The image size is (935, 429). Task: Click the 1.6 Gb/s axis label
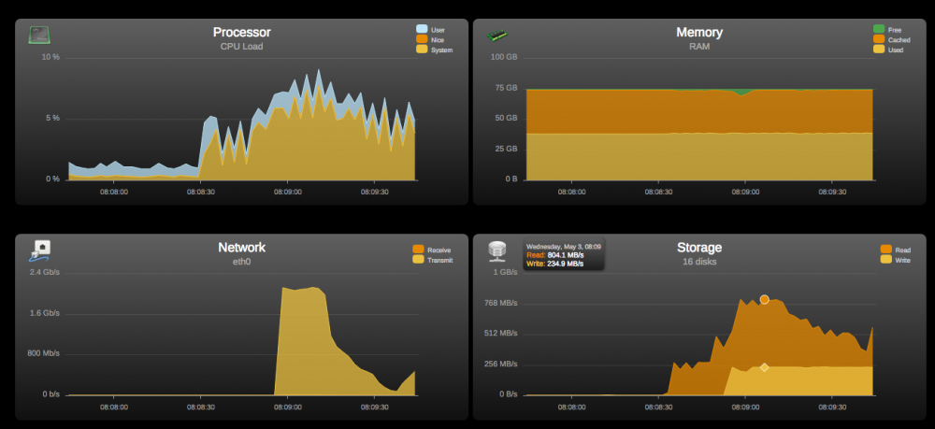click(45, 313)
